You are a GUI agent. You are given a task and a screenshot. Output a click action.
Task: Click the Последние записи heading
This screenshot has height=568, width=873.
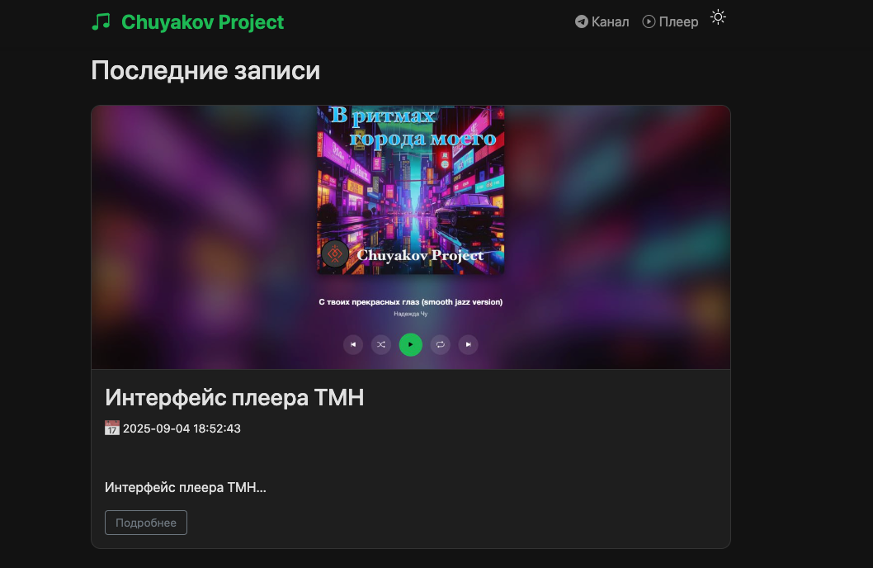[205, 71]
